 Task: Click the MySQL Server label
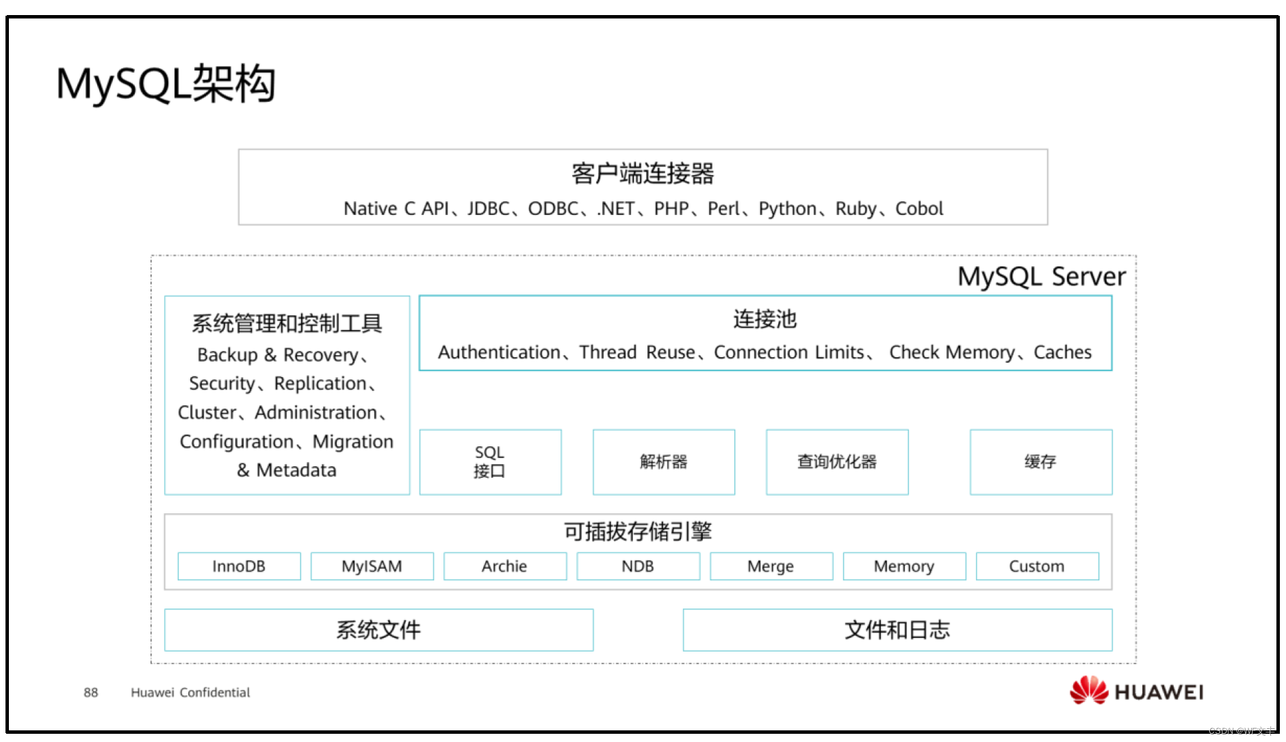pyautogui.click(x=1041, y=277)
